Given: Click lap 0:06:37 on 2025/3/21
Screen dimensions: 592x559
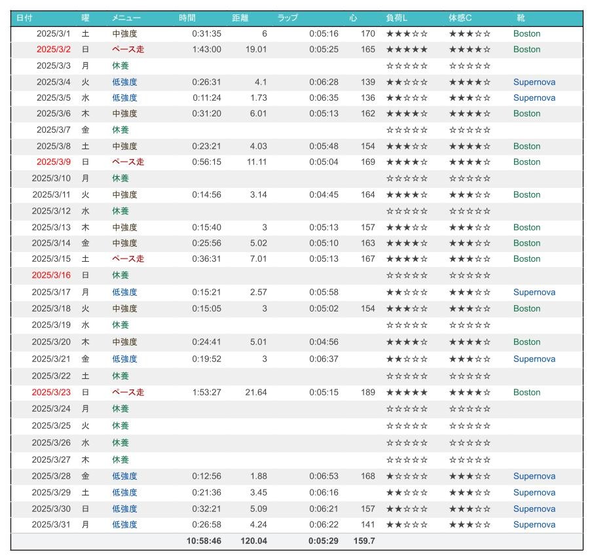Looking at the screenshot, I should click(x=324, y=359).
